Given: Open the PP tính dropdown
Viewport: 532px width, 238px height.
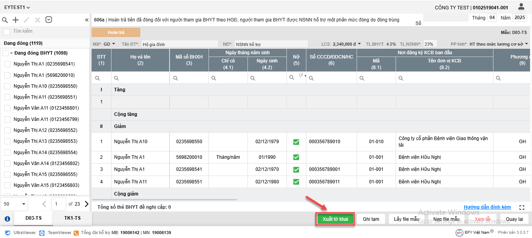Looking at the screenshot, I should (x=499, y=44).
